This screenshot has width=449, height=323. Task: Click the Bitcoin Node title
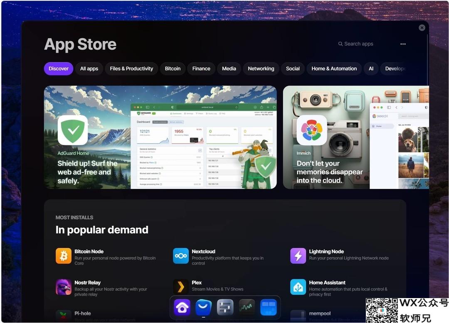tap(89, 252)
